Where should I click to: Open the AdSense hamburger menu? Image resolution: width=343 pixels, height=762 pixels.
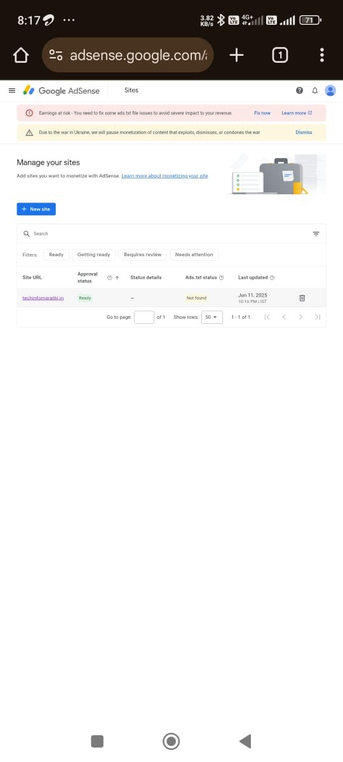[11, 90]
